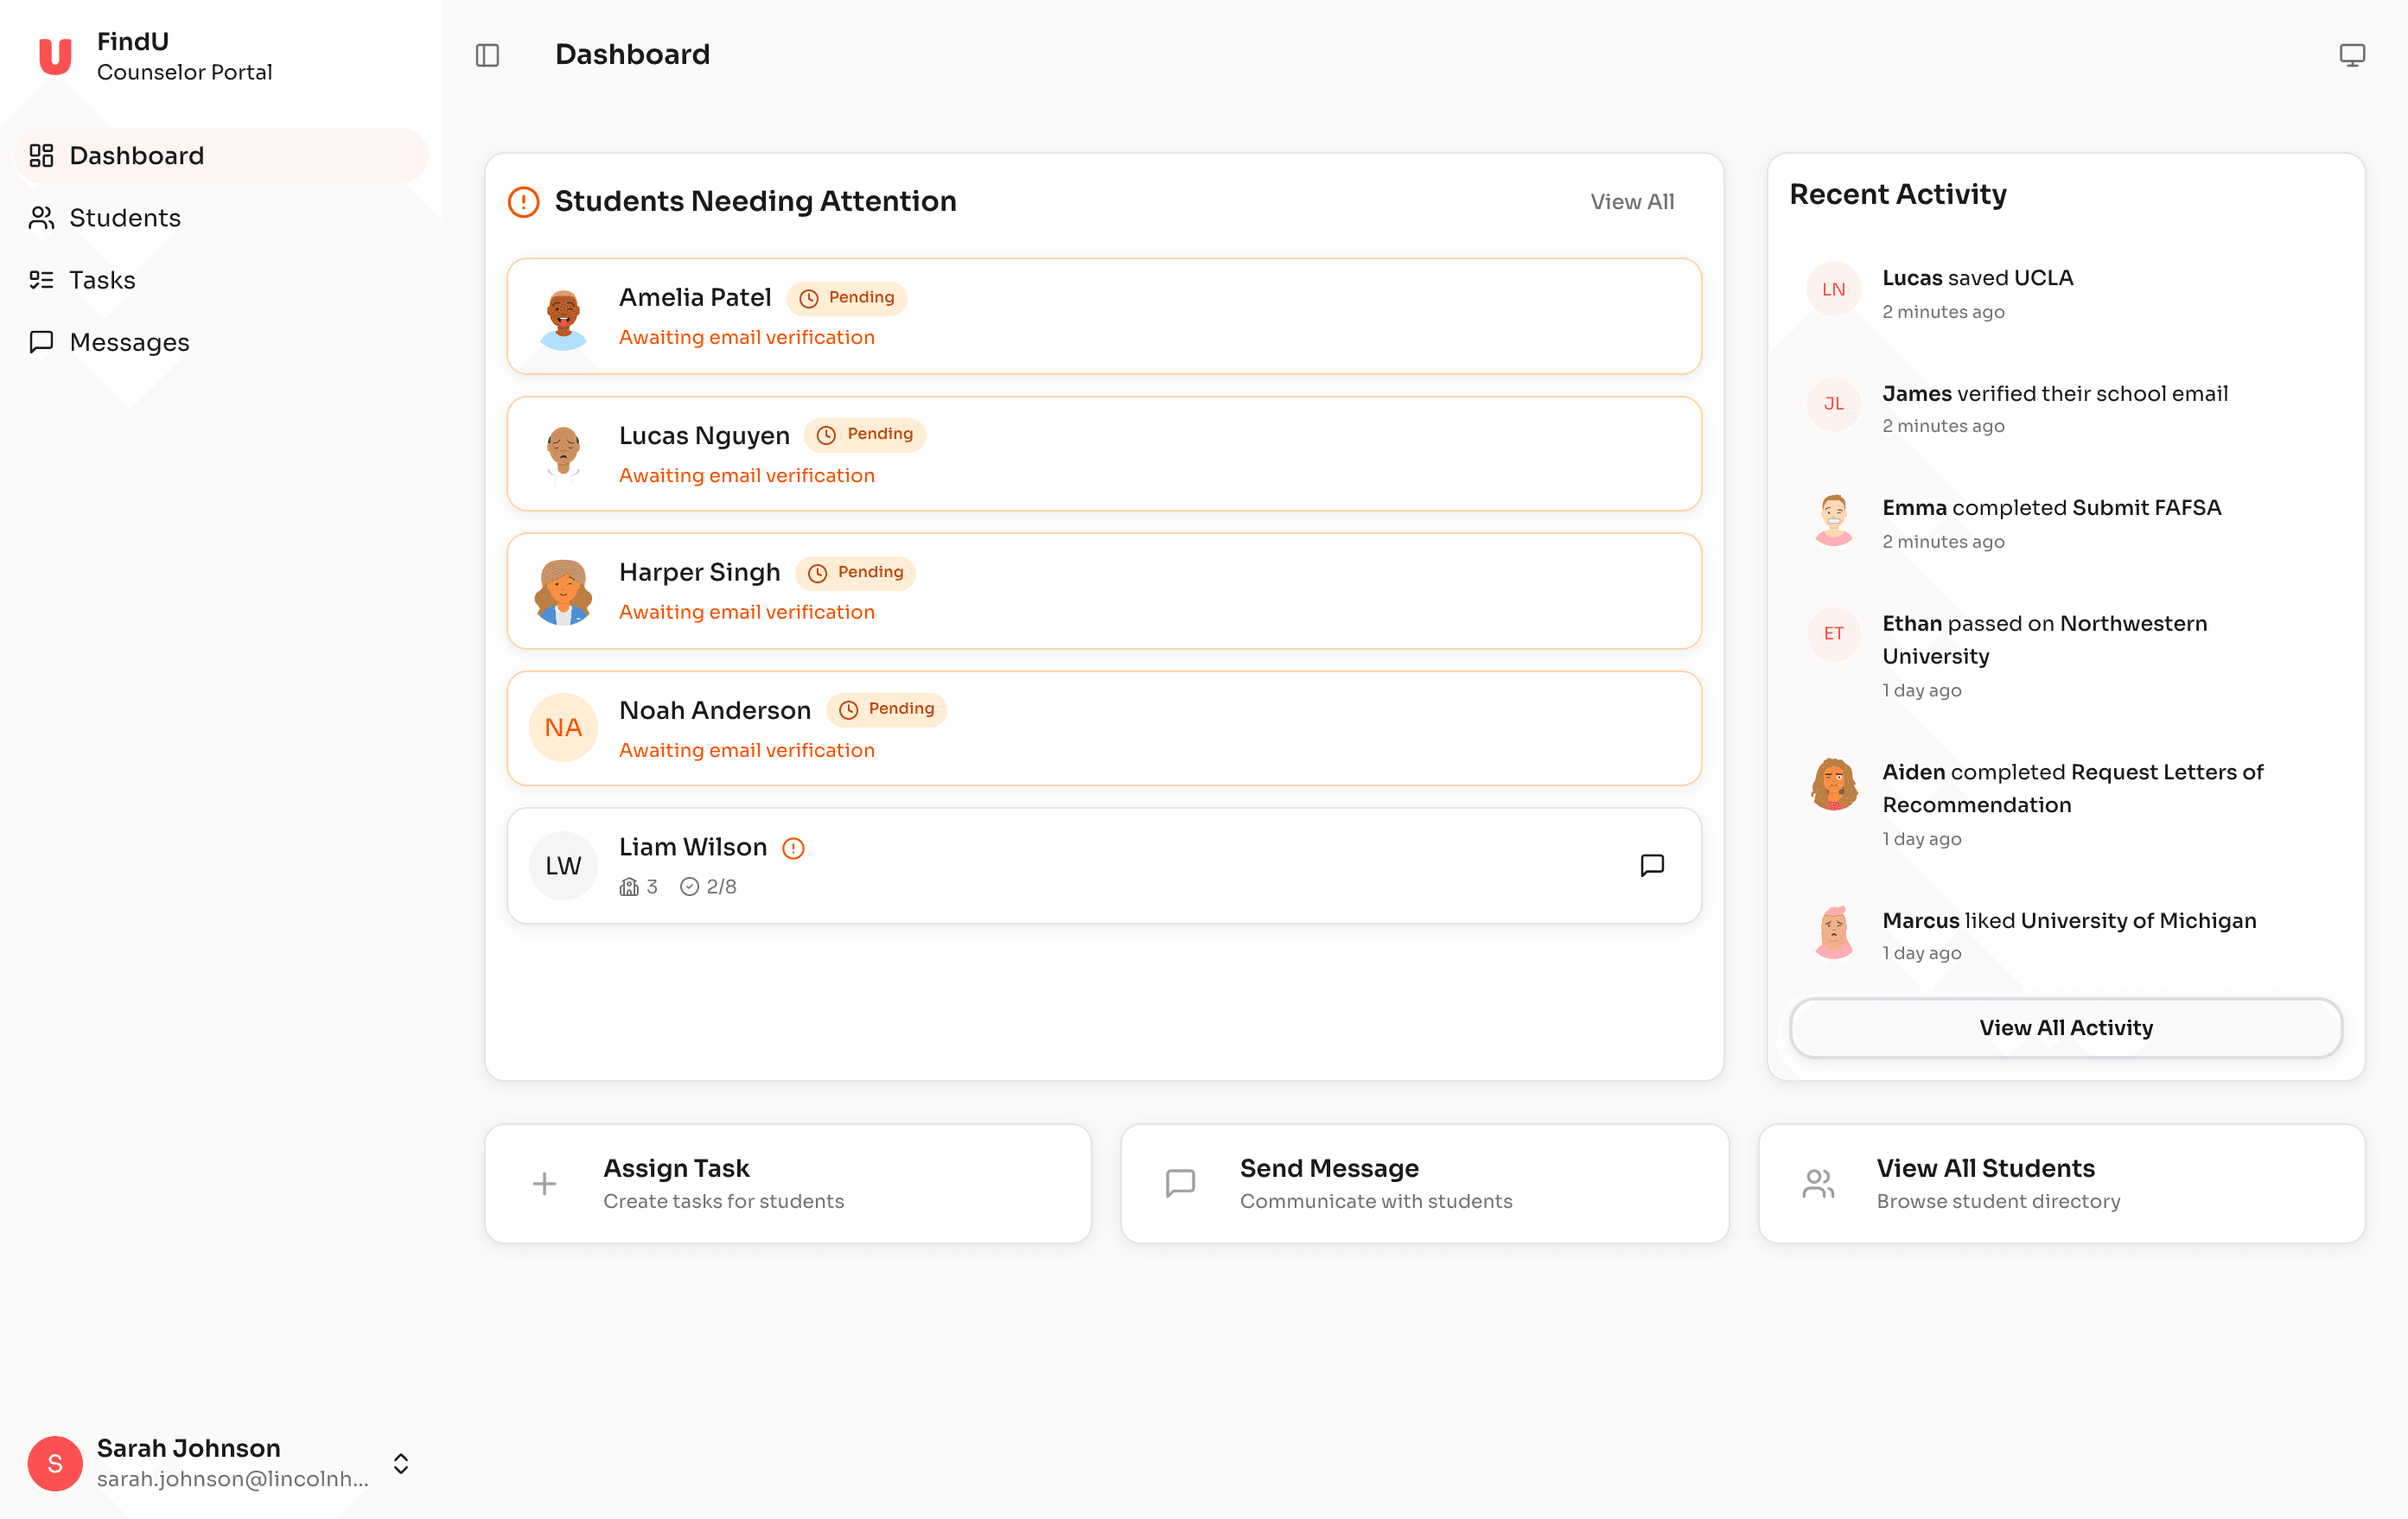Click the FindU logo icon
Screen dimensions: 2408x1519
[55, 55]
